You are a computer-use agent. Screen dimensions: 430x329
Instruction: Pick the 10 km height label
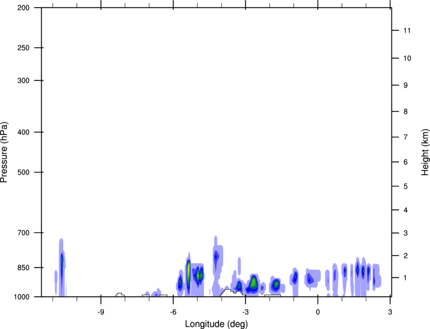(x=407, y=58)
